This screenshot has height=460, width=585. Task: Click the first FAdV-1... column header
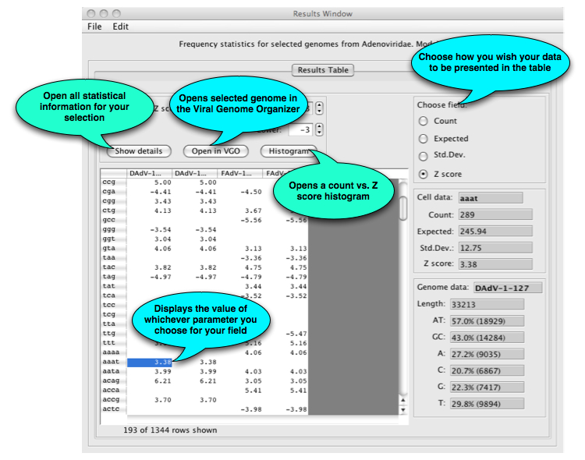pos(240,174)
